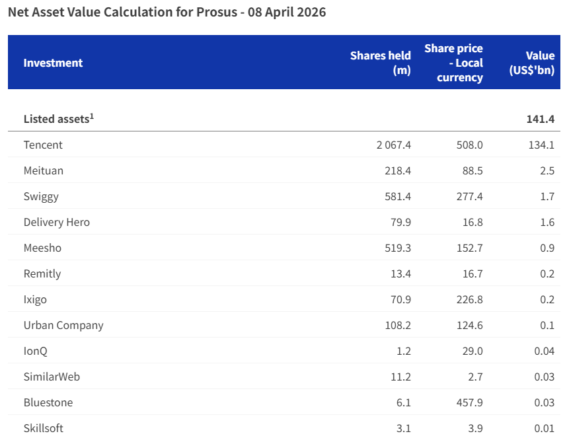567x440 pixels.
Task: Select the Skillsoft row label
Action: pyautogui.click(x=44, y=428)
